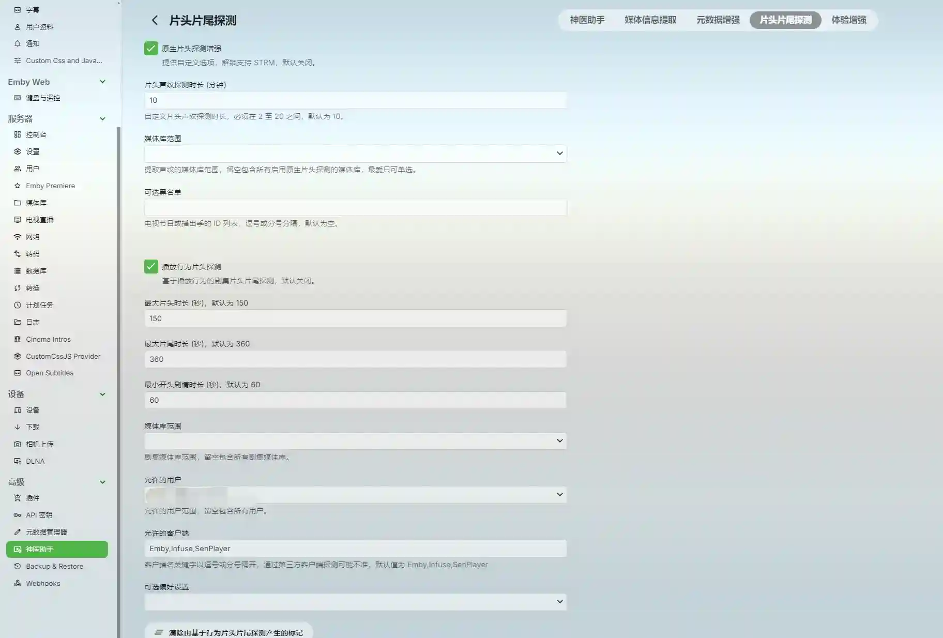This screenshot has height=638, width=943.
Task: Open 控制台 dashboard icon in sidebar
Action: coord(18,134)
